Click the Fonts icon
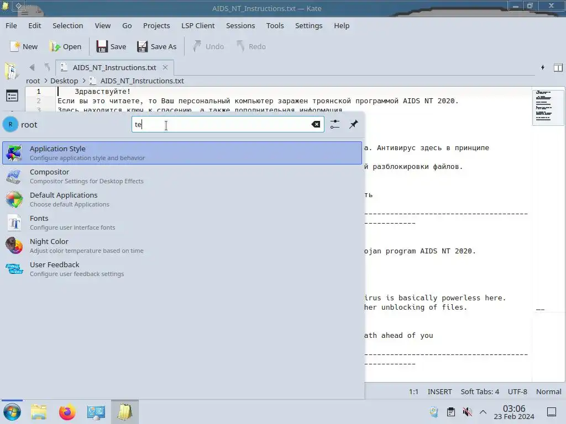The height and width of the screenshot is (424, 566). pyautogui.click(x=14, y=223)
